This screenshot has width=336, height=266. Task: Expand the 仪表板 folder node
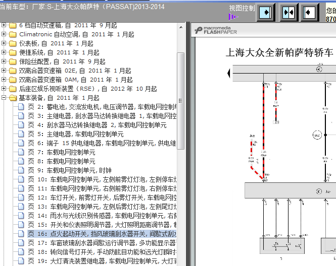point(4,43)
